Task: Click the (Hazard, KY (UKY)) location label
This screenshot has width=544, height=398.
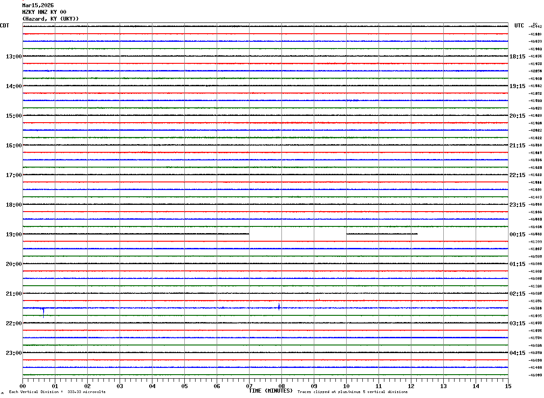Action: tap(50, 19)
